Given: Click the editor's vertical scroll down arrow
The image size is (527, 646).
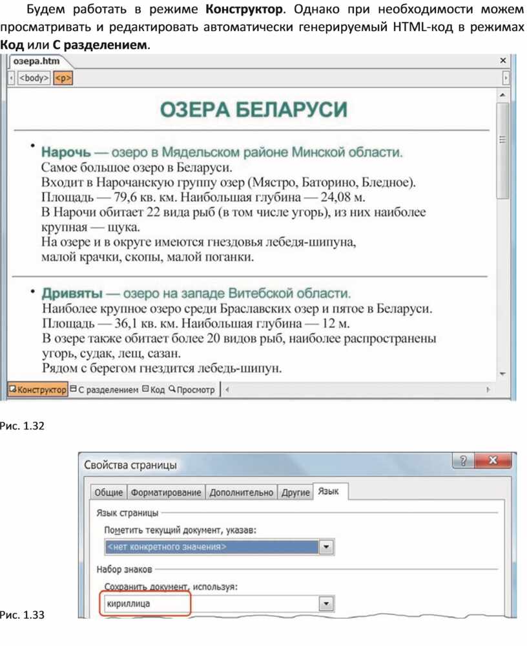Looking at the screenshot, I should click(x=502, y=374).
